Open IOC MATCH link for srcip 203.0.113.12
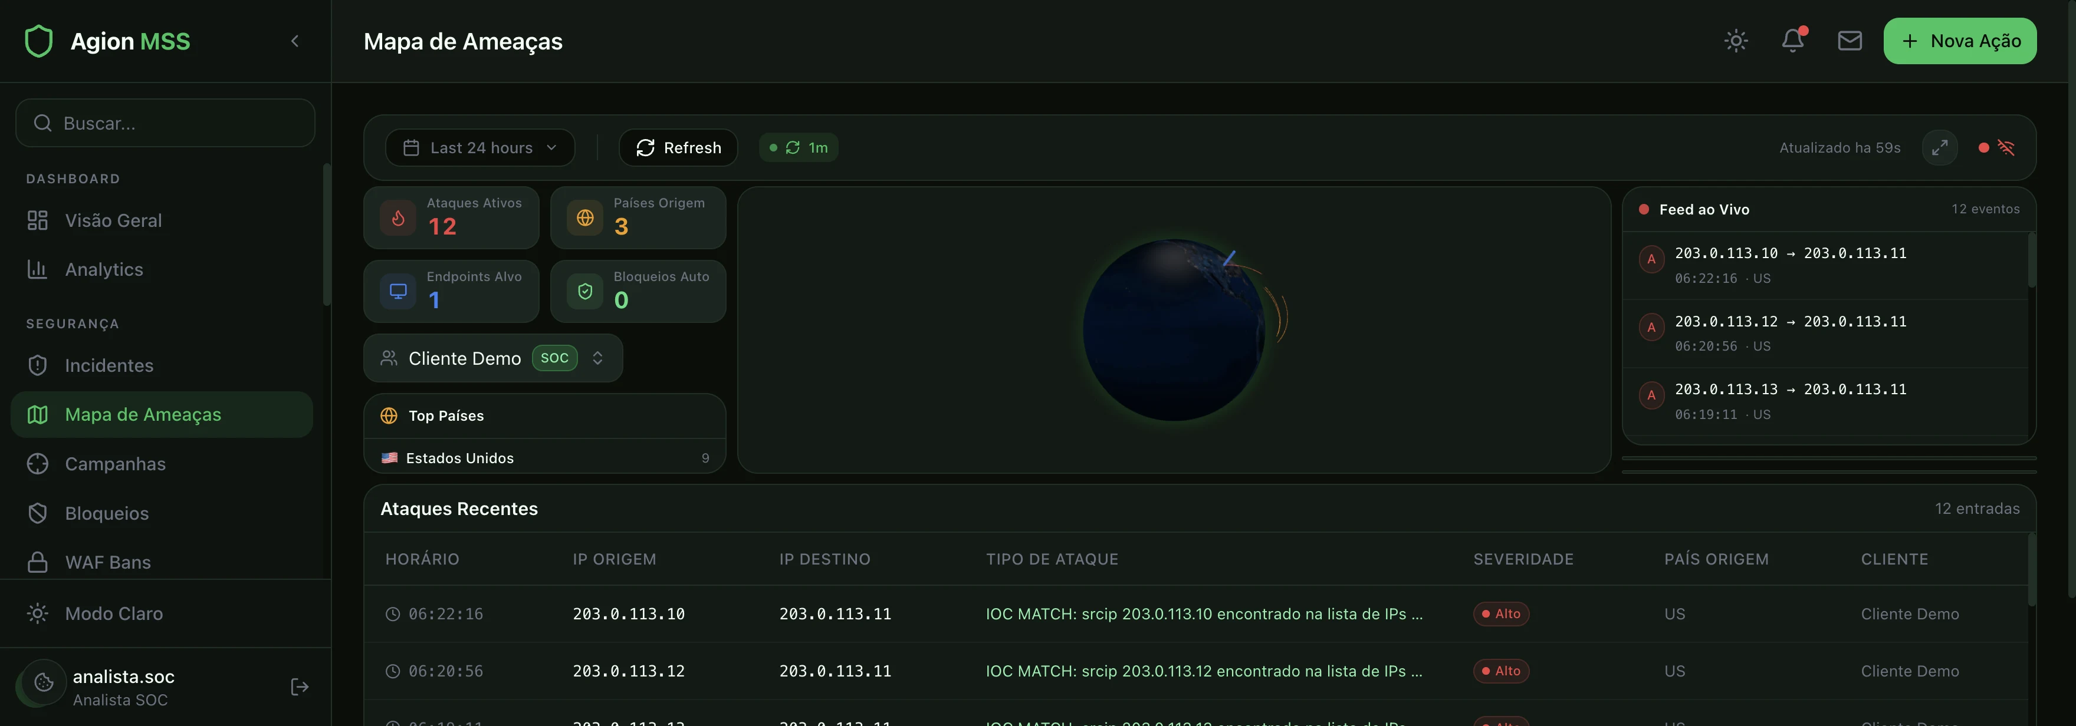This screenshot has height=726, width=2076. [x=1204, y=671]
